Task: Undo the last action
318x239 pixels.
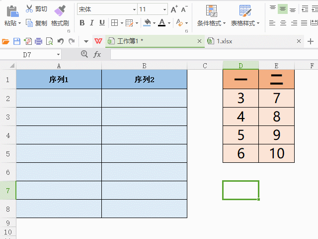Action: [x=61, y=41]
